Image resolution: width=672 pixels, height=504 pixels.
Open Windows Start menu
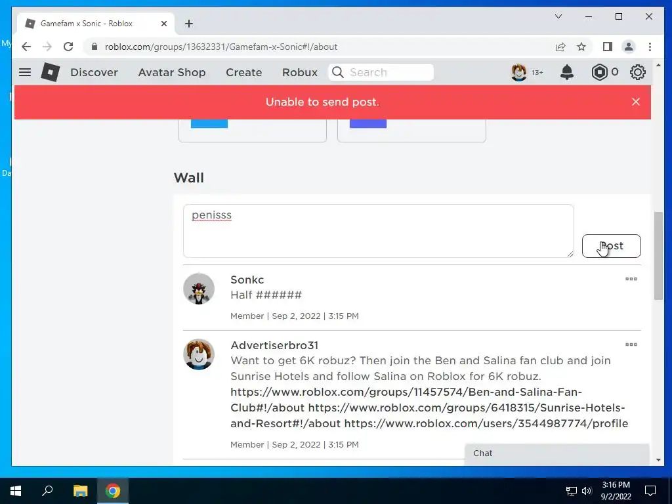[x=16, y=491]
